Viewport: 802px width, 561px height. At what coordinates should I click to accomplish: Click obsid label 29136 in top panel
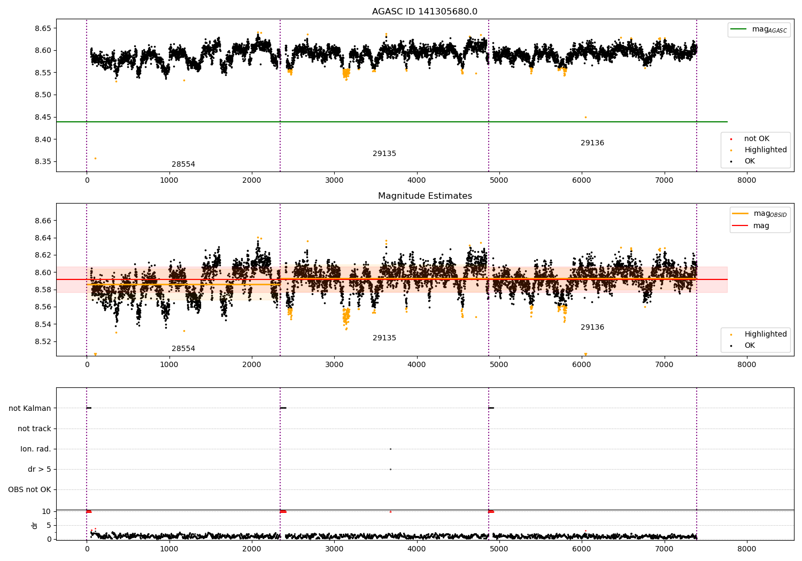coord(592,143)
